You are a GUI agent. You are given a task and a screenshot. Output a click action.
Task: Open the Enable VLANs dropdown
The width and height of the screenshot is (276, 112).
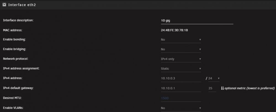pyautogui.click(x=181, y=108)
